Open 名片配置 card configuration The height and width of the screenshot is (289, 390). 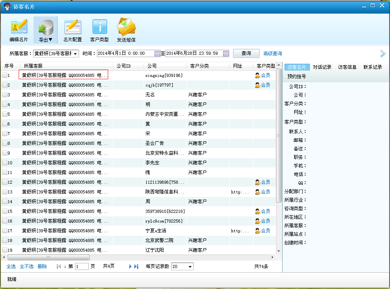(72, 27)
